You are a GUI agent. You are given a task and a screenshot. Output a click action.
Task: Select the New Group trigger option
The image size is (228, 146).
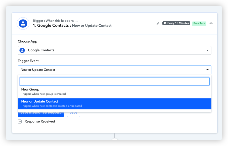tap(115, 91)
